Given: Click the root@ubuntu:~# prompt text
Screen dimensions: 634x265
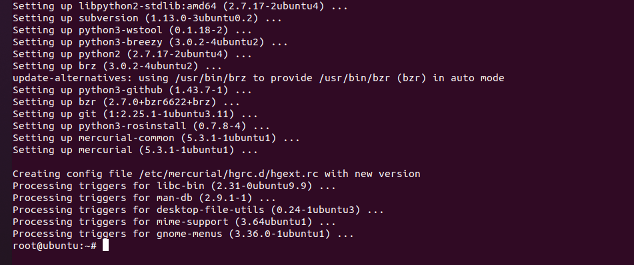Looking at the screenshot, I should (x=55, y=246).
